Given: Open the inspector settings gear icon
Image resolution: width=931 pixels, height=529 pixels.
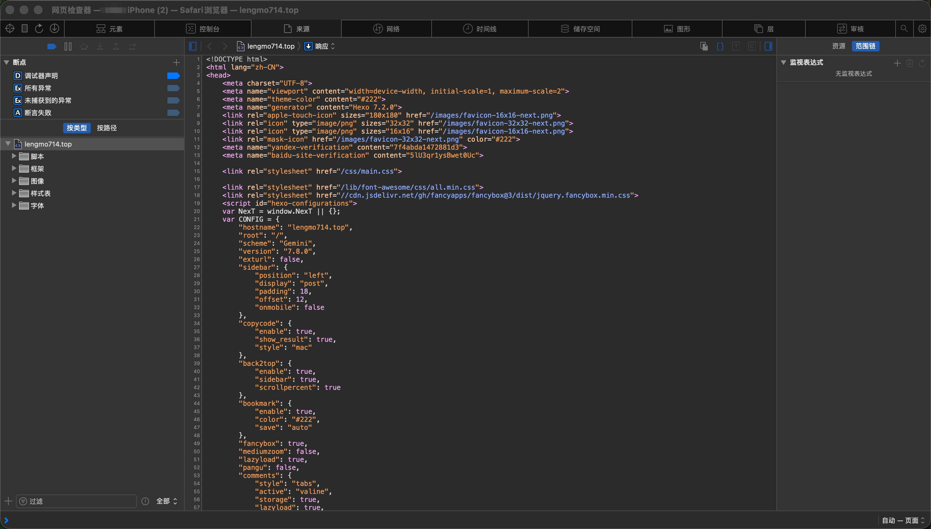Looking at the screenshot, I should coord(922,28).
